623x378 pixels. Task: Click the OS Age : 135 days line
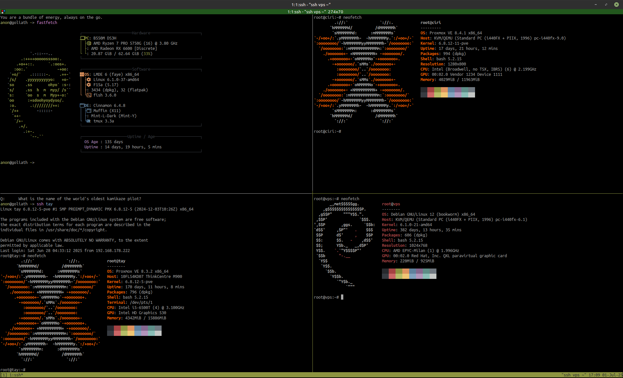(104, 142)
